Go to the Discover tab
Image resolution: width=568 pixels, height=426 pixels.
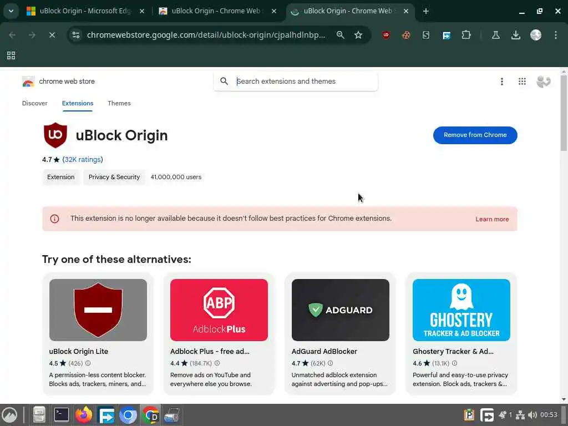click(35, 103)
